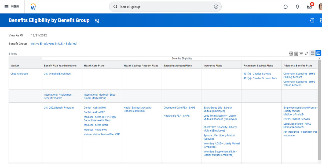Open Commuter Spending - SHPS Transit Account

pos(299,83)
